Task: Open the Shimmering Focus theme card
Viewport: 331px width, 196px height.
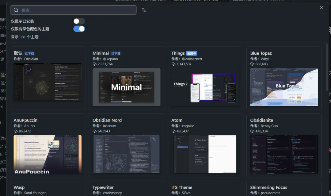Action: (284, 188)
